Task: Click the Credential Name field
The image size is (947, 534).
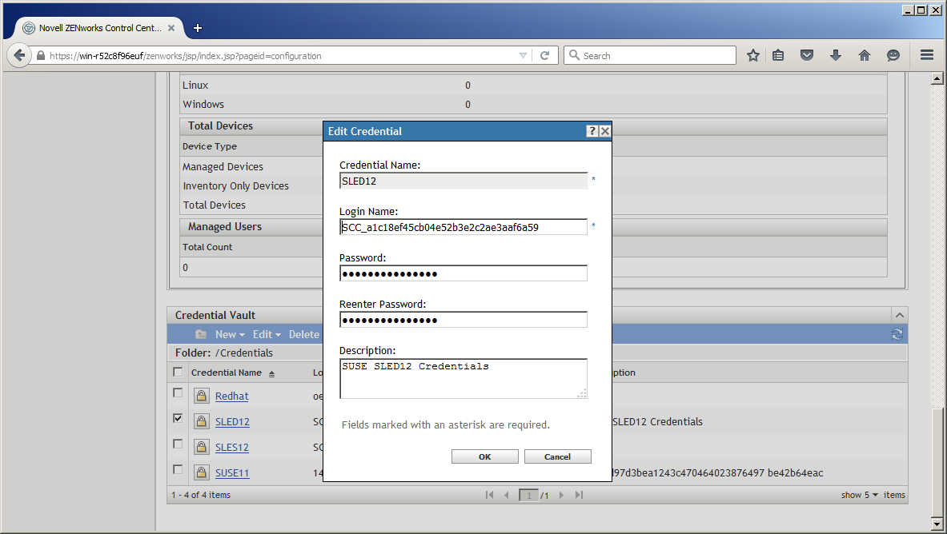Action: (x=463, y=181)
